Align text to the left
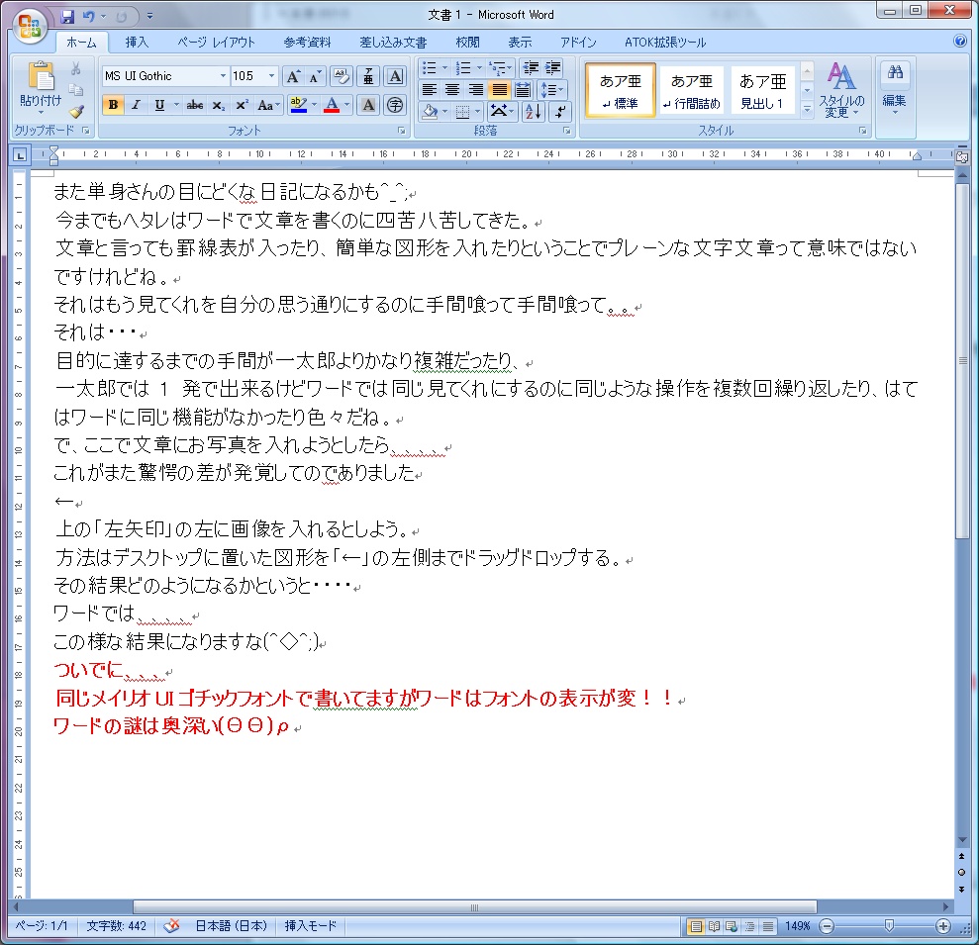979x945 pixels. point(429,90)
